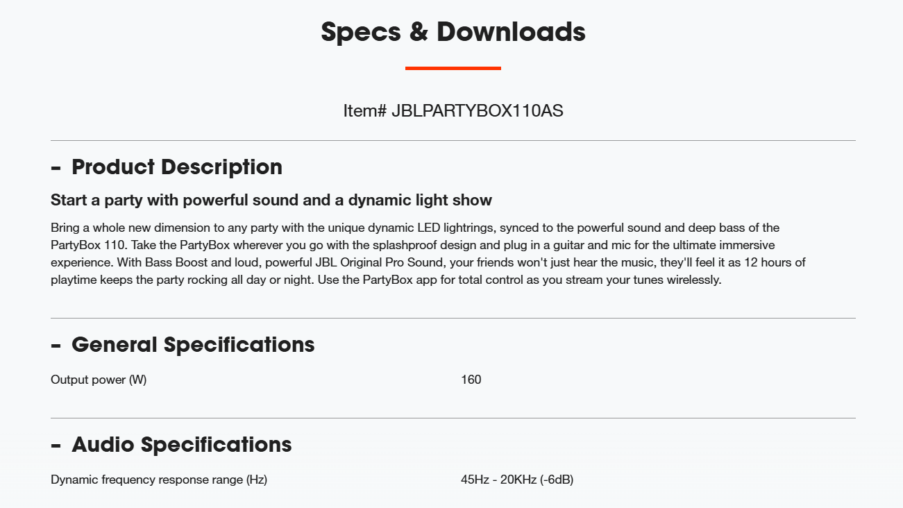Collapse the General Specifications section
This screenshot has height=508, width=903.
point(183,345)
